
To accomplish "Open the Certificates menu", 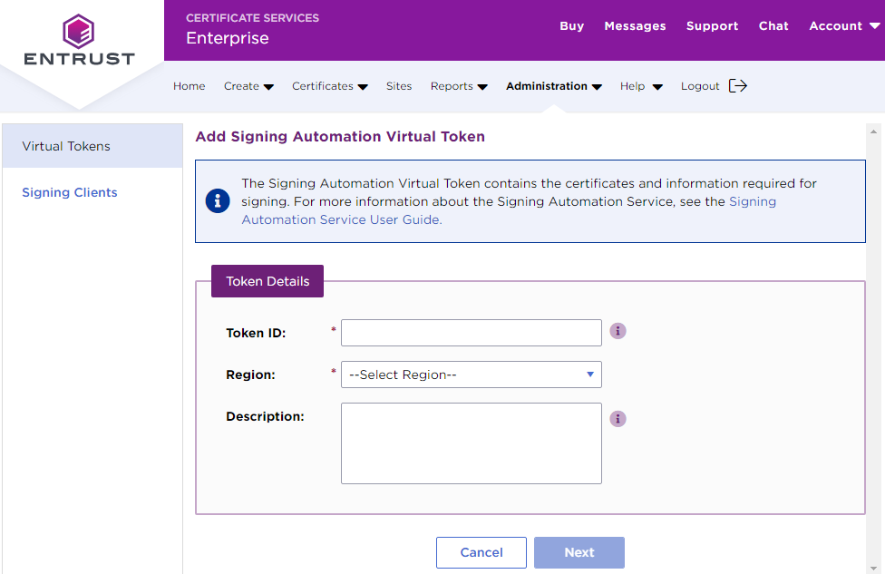I will (329, 86).
